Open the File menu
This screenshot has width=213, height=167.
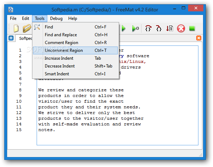(13, 18)
